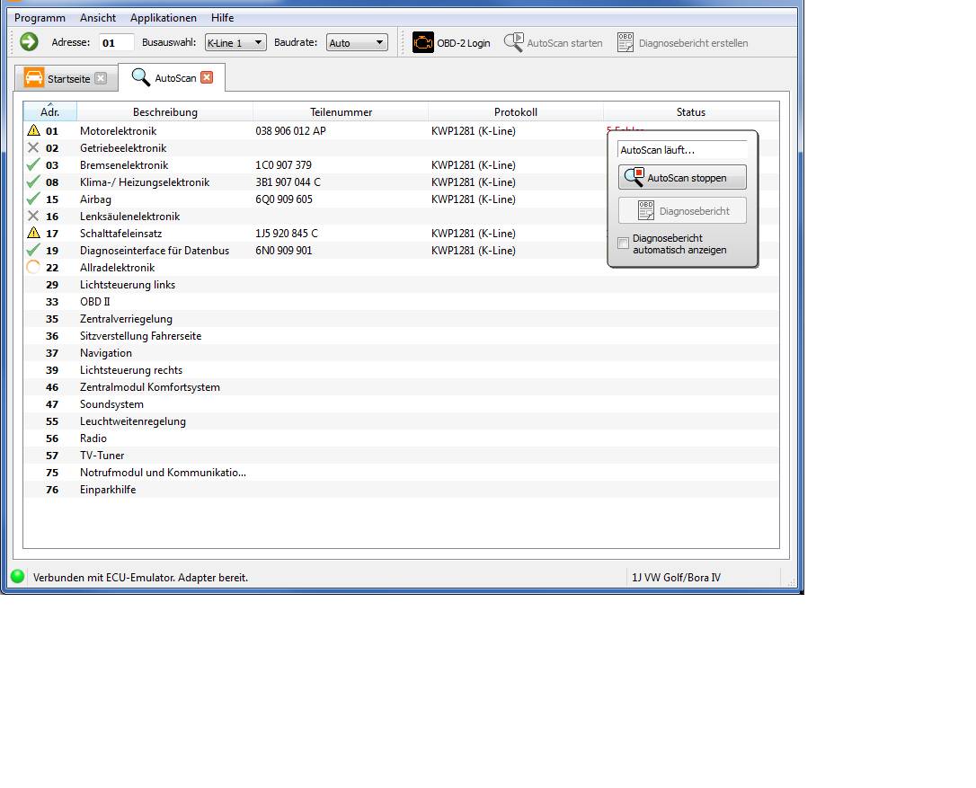Click the OBD-2 Login engine icon
The height and width of the screenshot is (788, 976).
click(x=422, y=42)
